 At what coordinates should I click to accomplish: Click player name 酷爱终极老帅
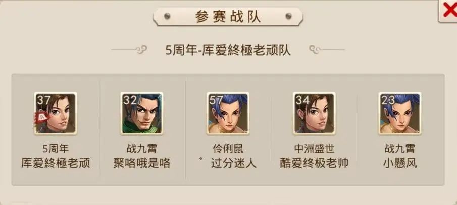(314, 163)
